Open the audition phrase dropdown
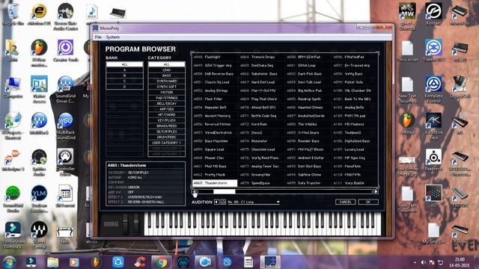The height and width of the screenshot is (269, 479). pyautogui.click(x=254, y=202)
